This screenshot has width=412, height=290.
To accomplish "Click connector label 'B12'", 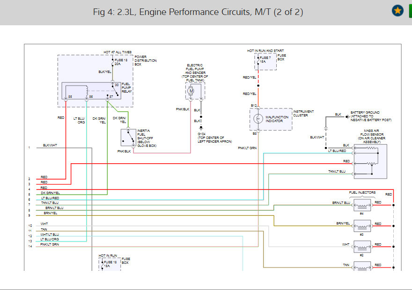I will [x=254, y=106].
